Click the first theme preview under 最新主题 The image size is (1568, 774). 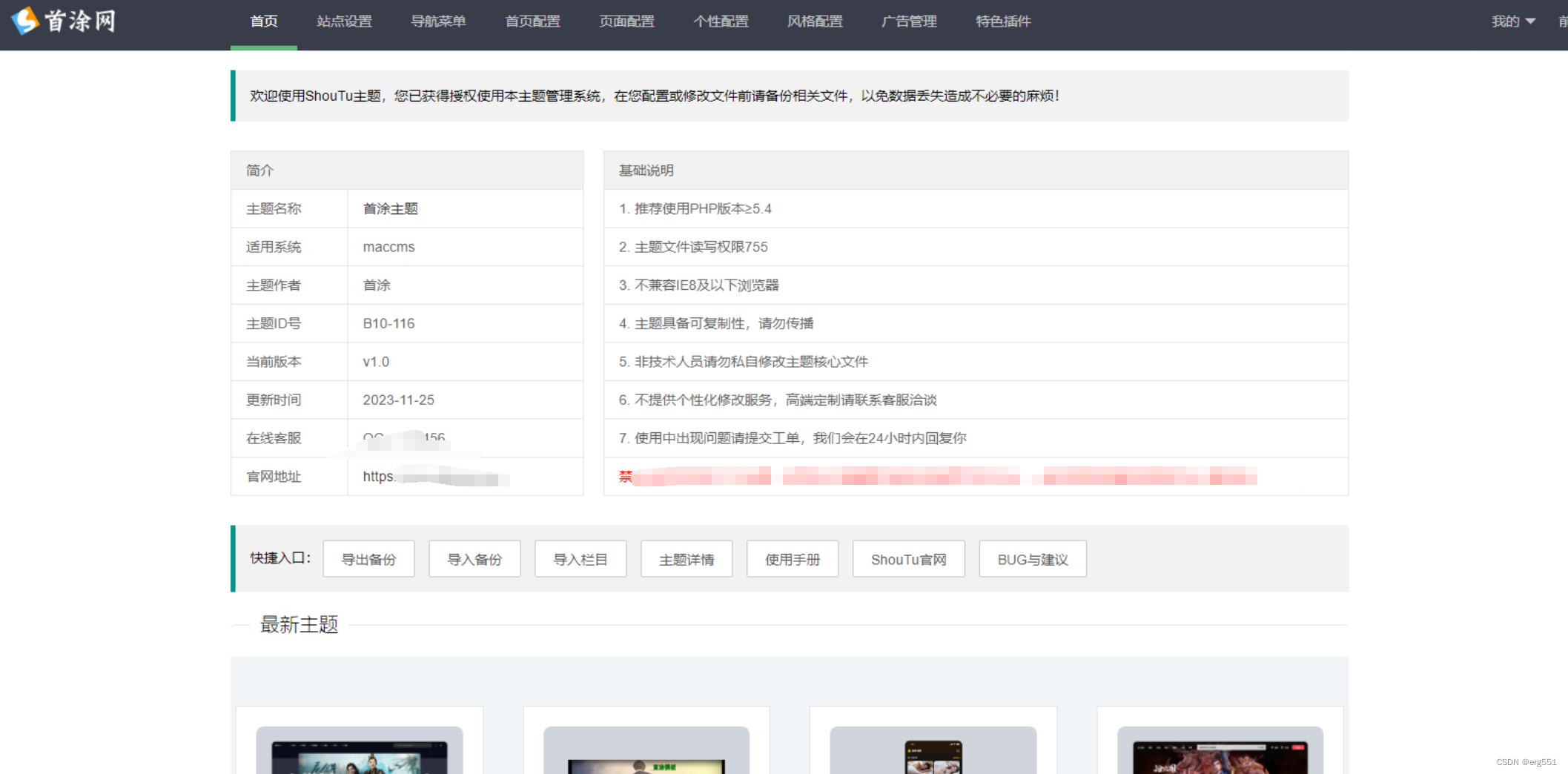pos(359,749)
